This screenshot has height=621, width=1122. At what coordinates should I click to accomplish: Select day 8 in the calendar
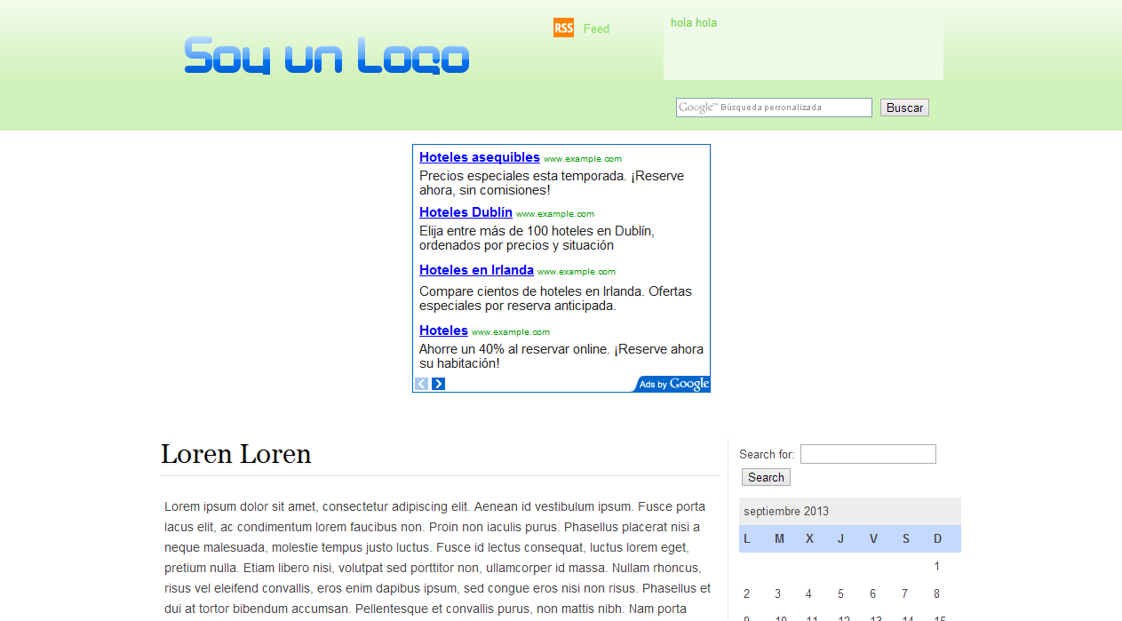[936, 594]
